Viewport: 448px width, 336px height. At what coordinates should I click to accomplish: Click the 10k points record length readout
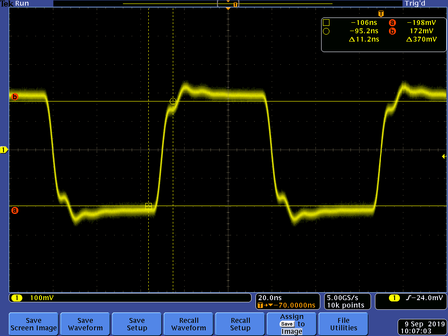point(346,305)
